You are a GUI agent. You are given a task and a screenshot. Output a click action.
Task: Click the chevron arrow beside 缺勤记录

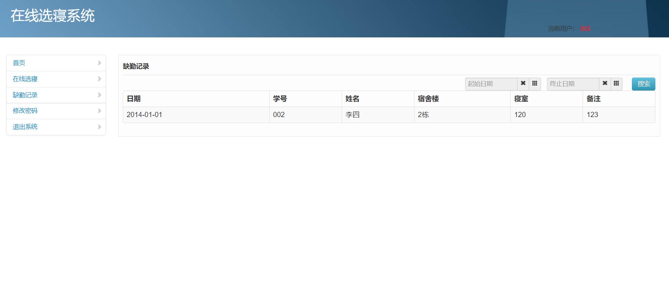(x=99, y=95)
